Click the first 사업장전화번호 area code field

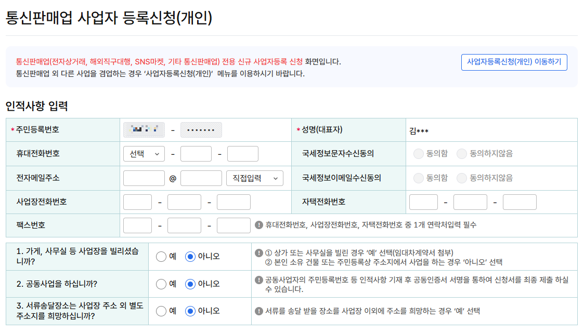pos(137,202)
